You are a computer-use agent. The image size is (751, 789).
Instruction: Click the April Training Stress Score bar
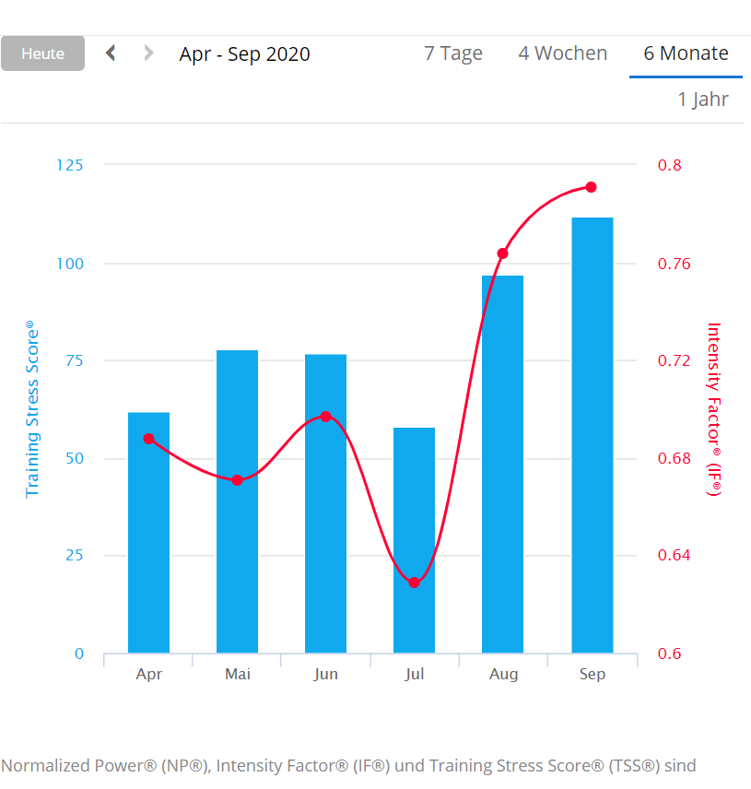pyautogui.click(x=148, y=544)
